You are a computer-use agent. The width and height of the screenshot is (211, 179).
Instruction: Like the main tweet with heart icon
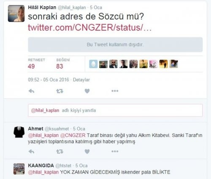[x=87, y=91]
